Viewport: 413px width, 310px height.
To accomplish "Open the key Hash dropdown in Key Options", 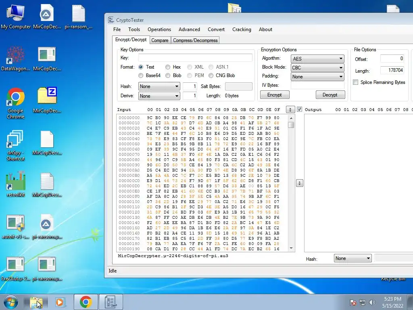I will click(159, 86).
